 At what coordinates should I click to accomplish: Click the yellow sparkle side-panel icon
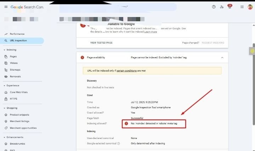coord(252,51)
